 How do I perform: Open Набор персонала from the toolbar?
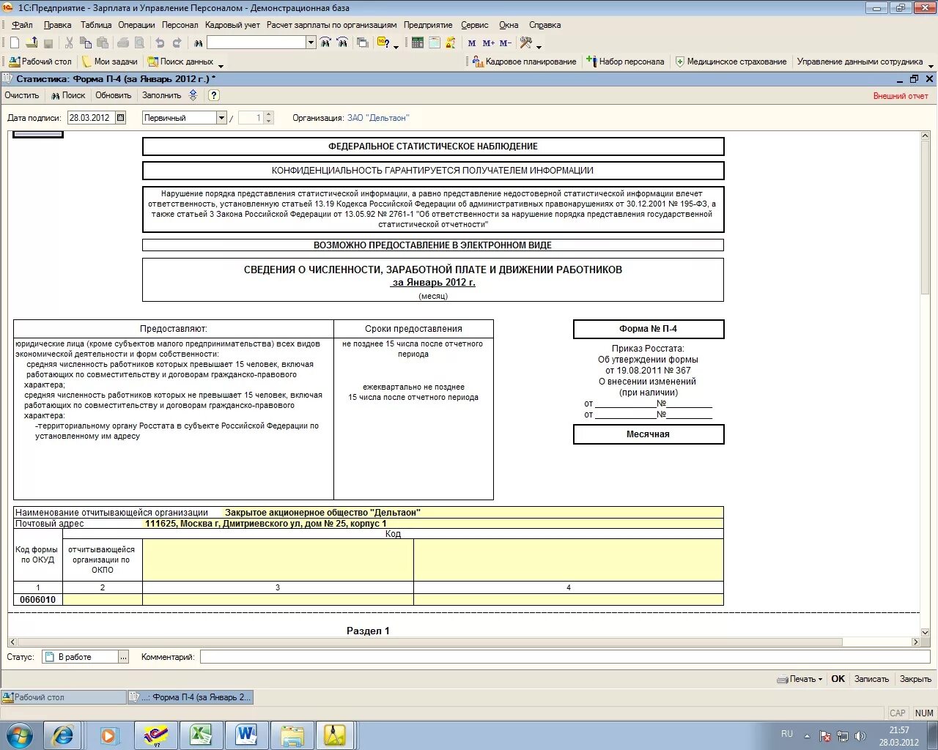coord(626,62)
